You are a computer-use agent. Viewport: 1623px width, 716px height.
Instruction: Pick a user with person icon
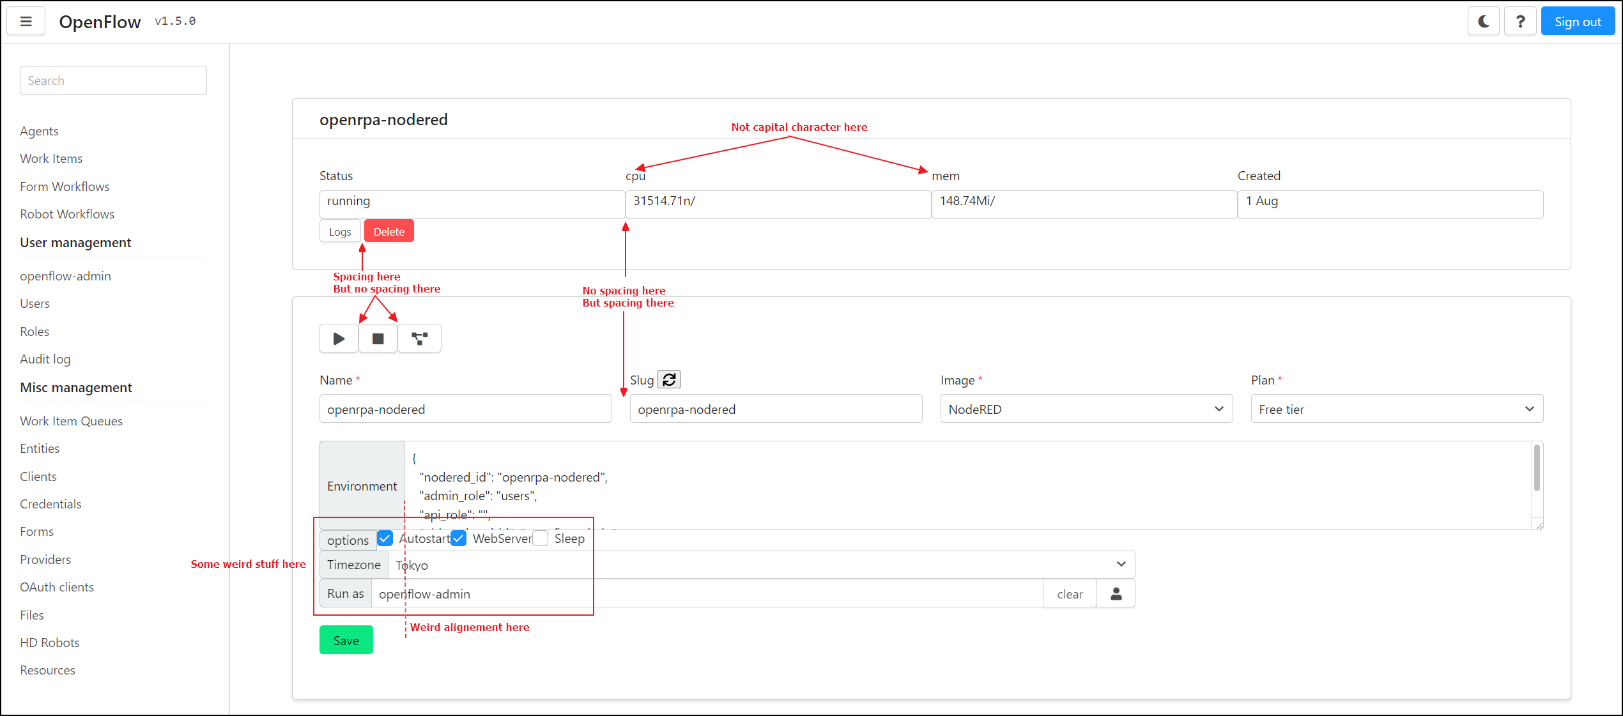pos(1116,594)
